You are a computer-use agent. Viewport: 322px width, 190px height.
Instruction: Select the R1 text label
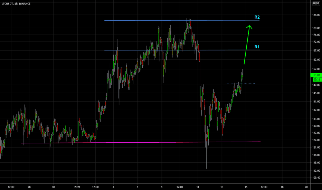pos(257,47)
